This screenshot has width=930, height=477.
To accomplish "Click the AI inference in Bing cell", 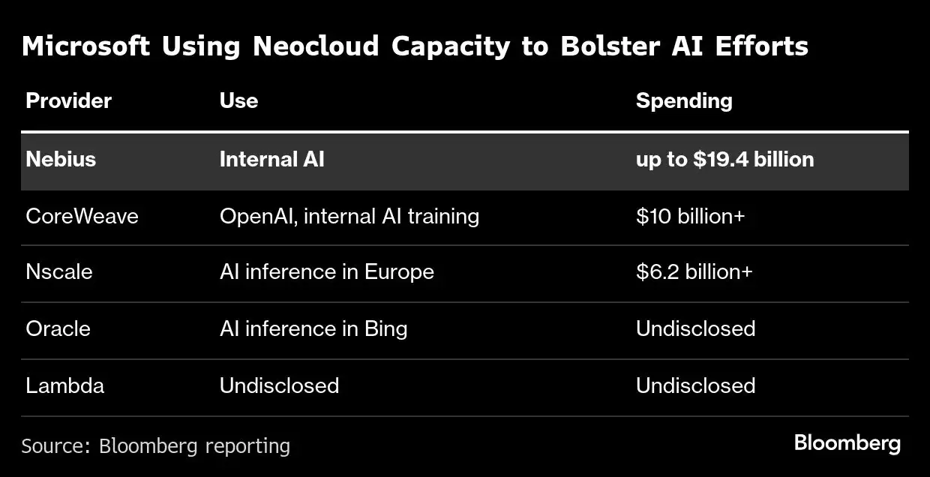I will [x=313, y=328].
